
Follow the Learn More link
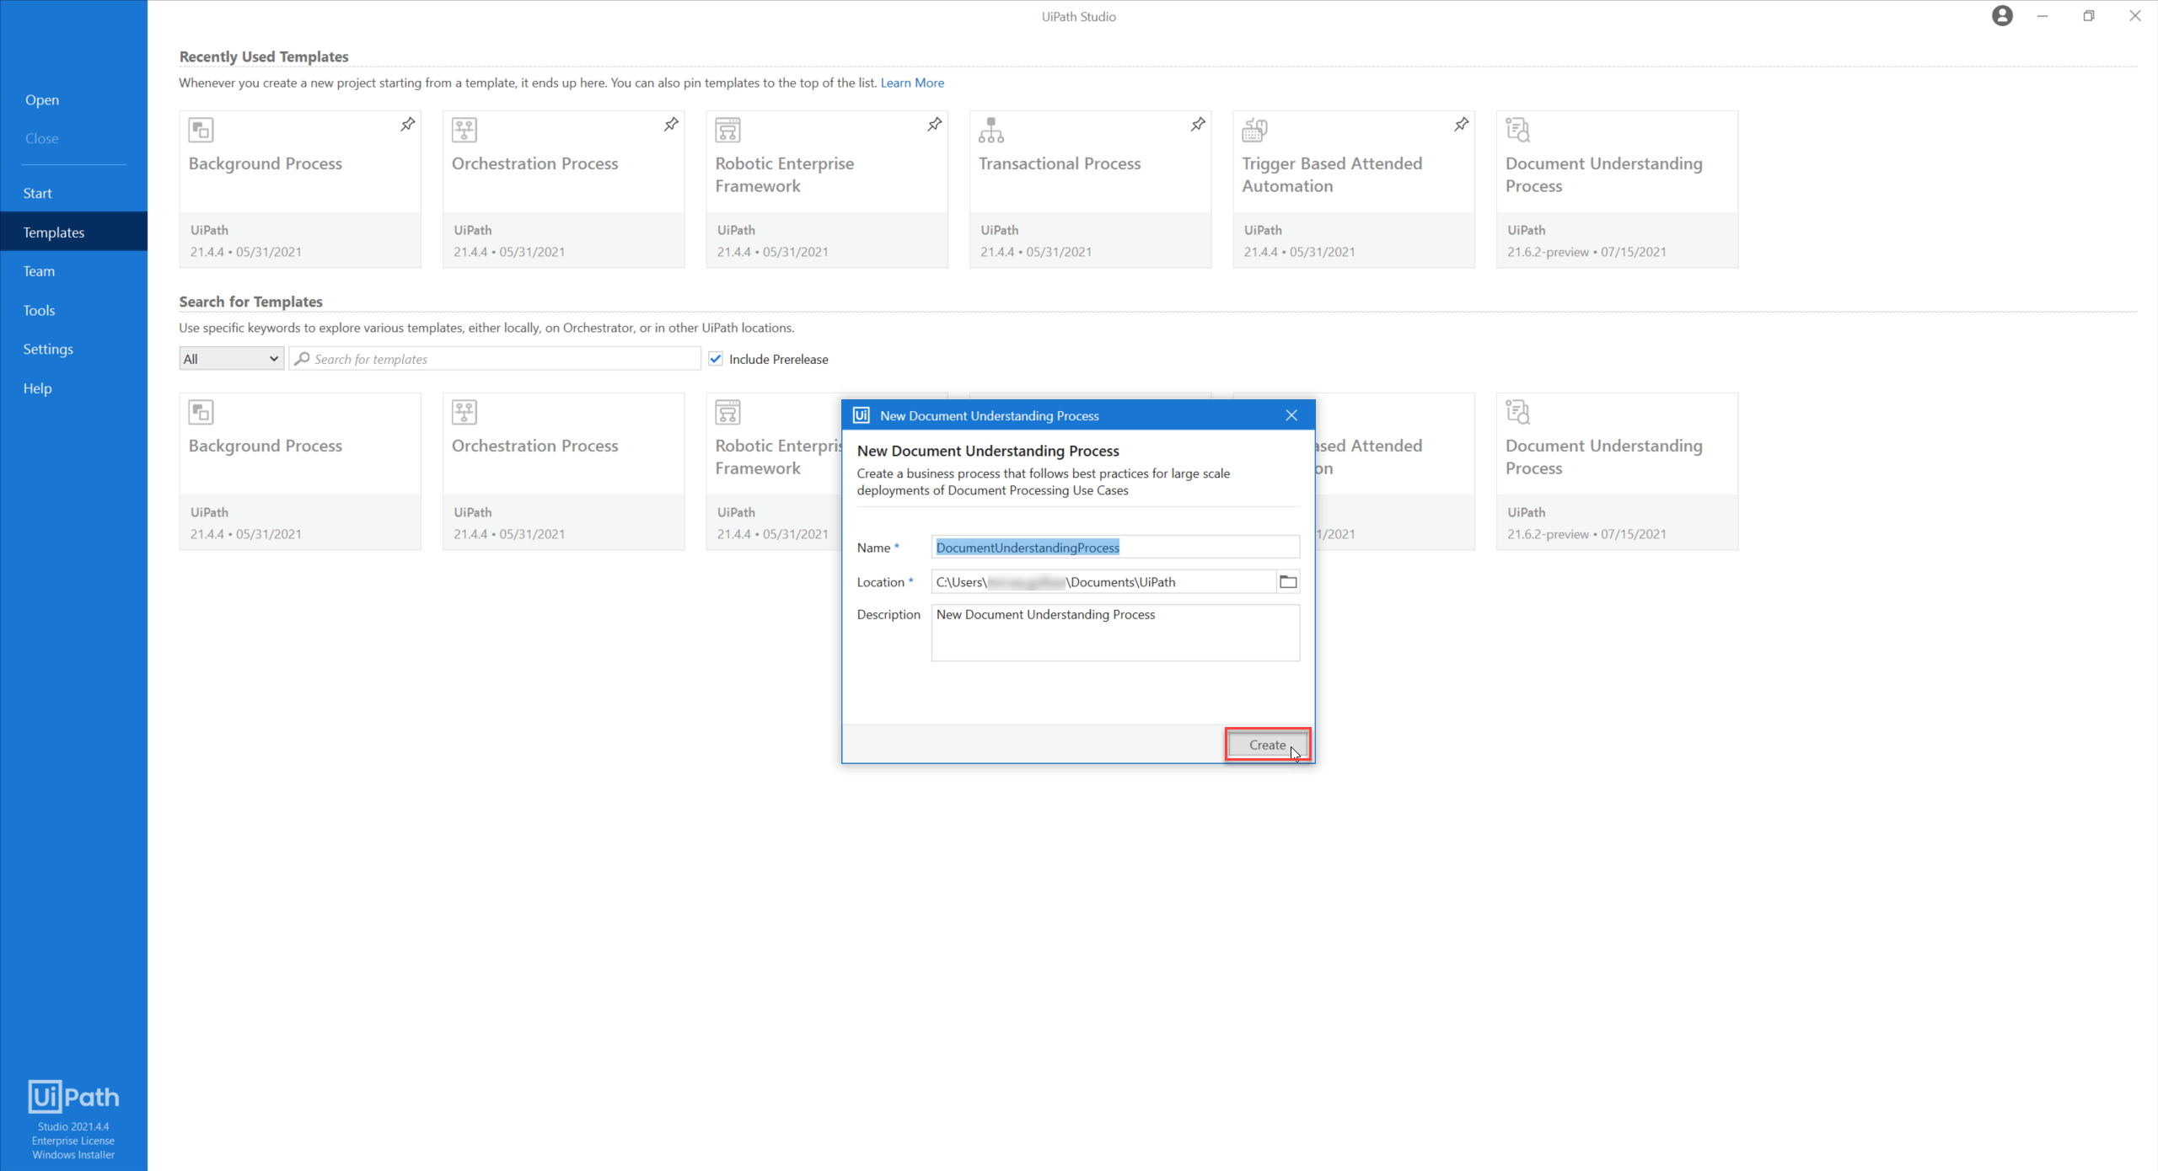pos(912,83)
